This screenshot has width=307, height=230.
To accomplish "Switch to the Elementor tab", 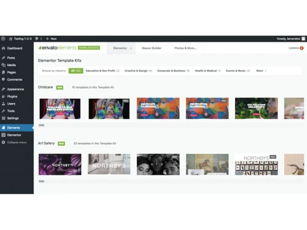I will coord(121,48).
